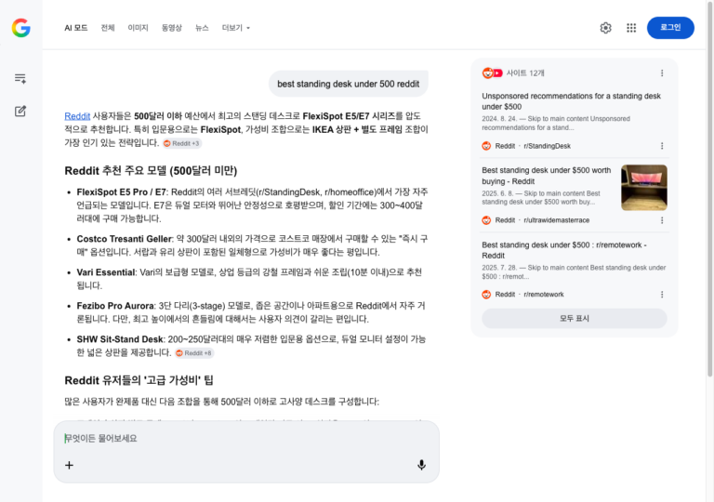Click the Google logo

point(21,28)
